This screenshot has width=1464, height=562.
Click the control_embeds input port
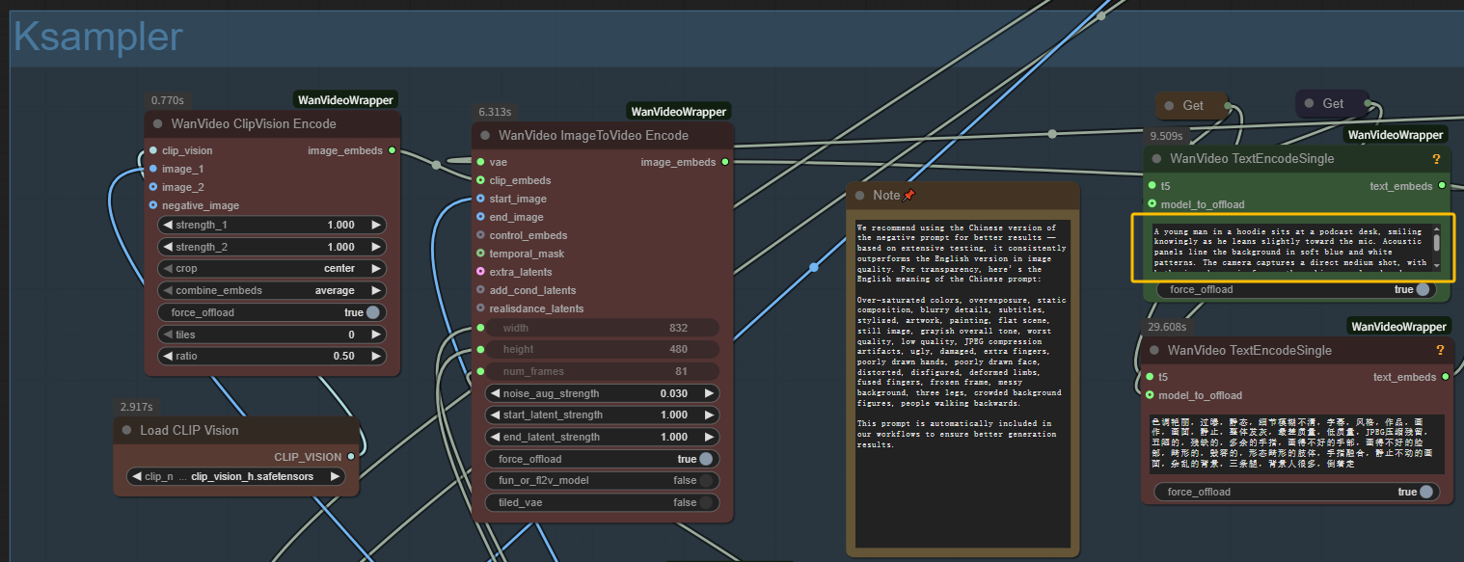click(x=480, y=235)
